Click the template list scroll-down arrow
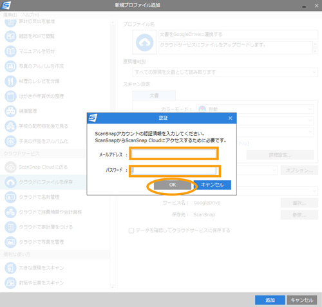322x307 pixels. (113, 287)
